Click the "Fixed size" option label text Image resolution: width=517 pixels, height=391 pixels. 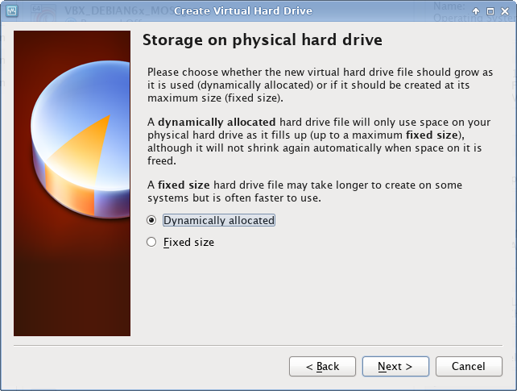pyautogui.click(x=189, y=242)
